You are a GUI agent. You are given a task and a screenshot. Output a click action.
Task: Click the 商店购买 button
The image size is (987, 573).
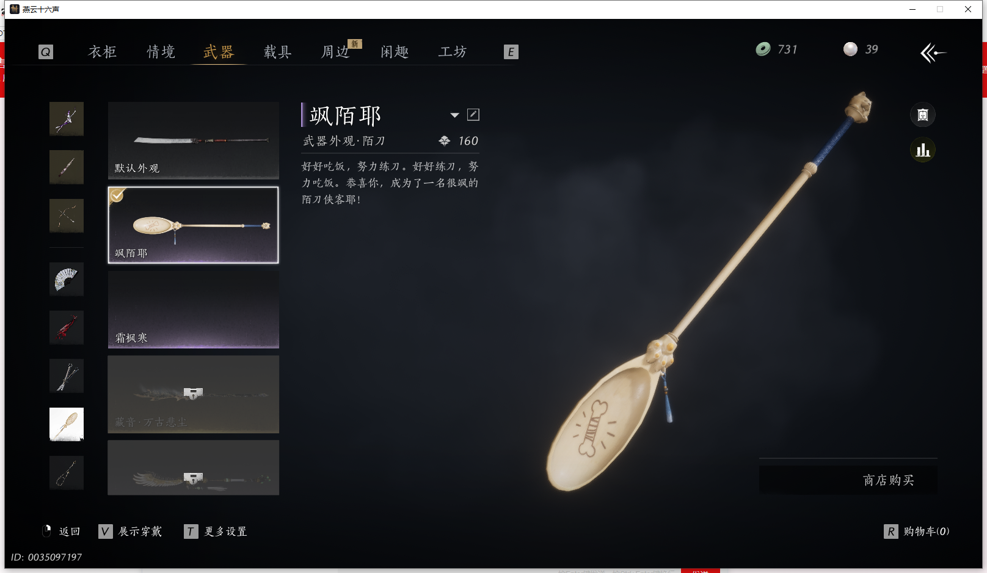[848, 480]
